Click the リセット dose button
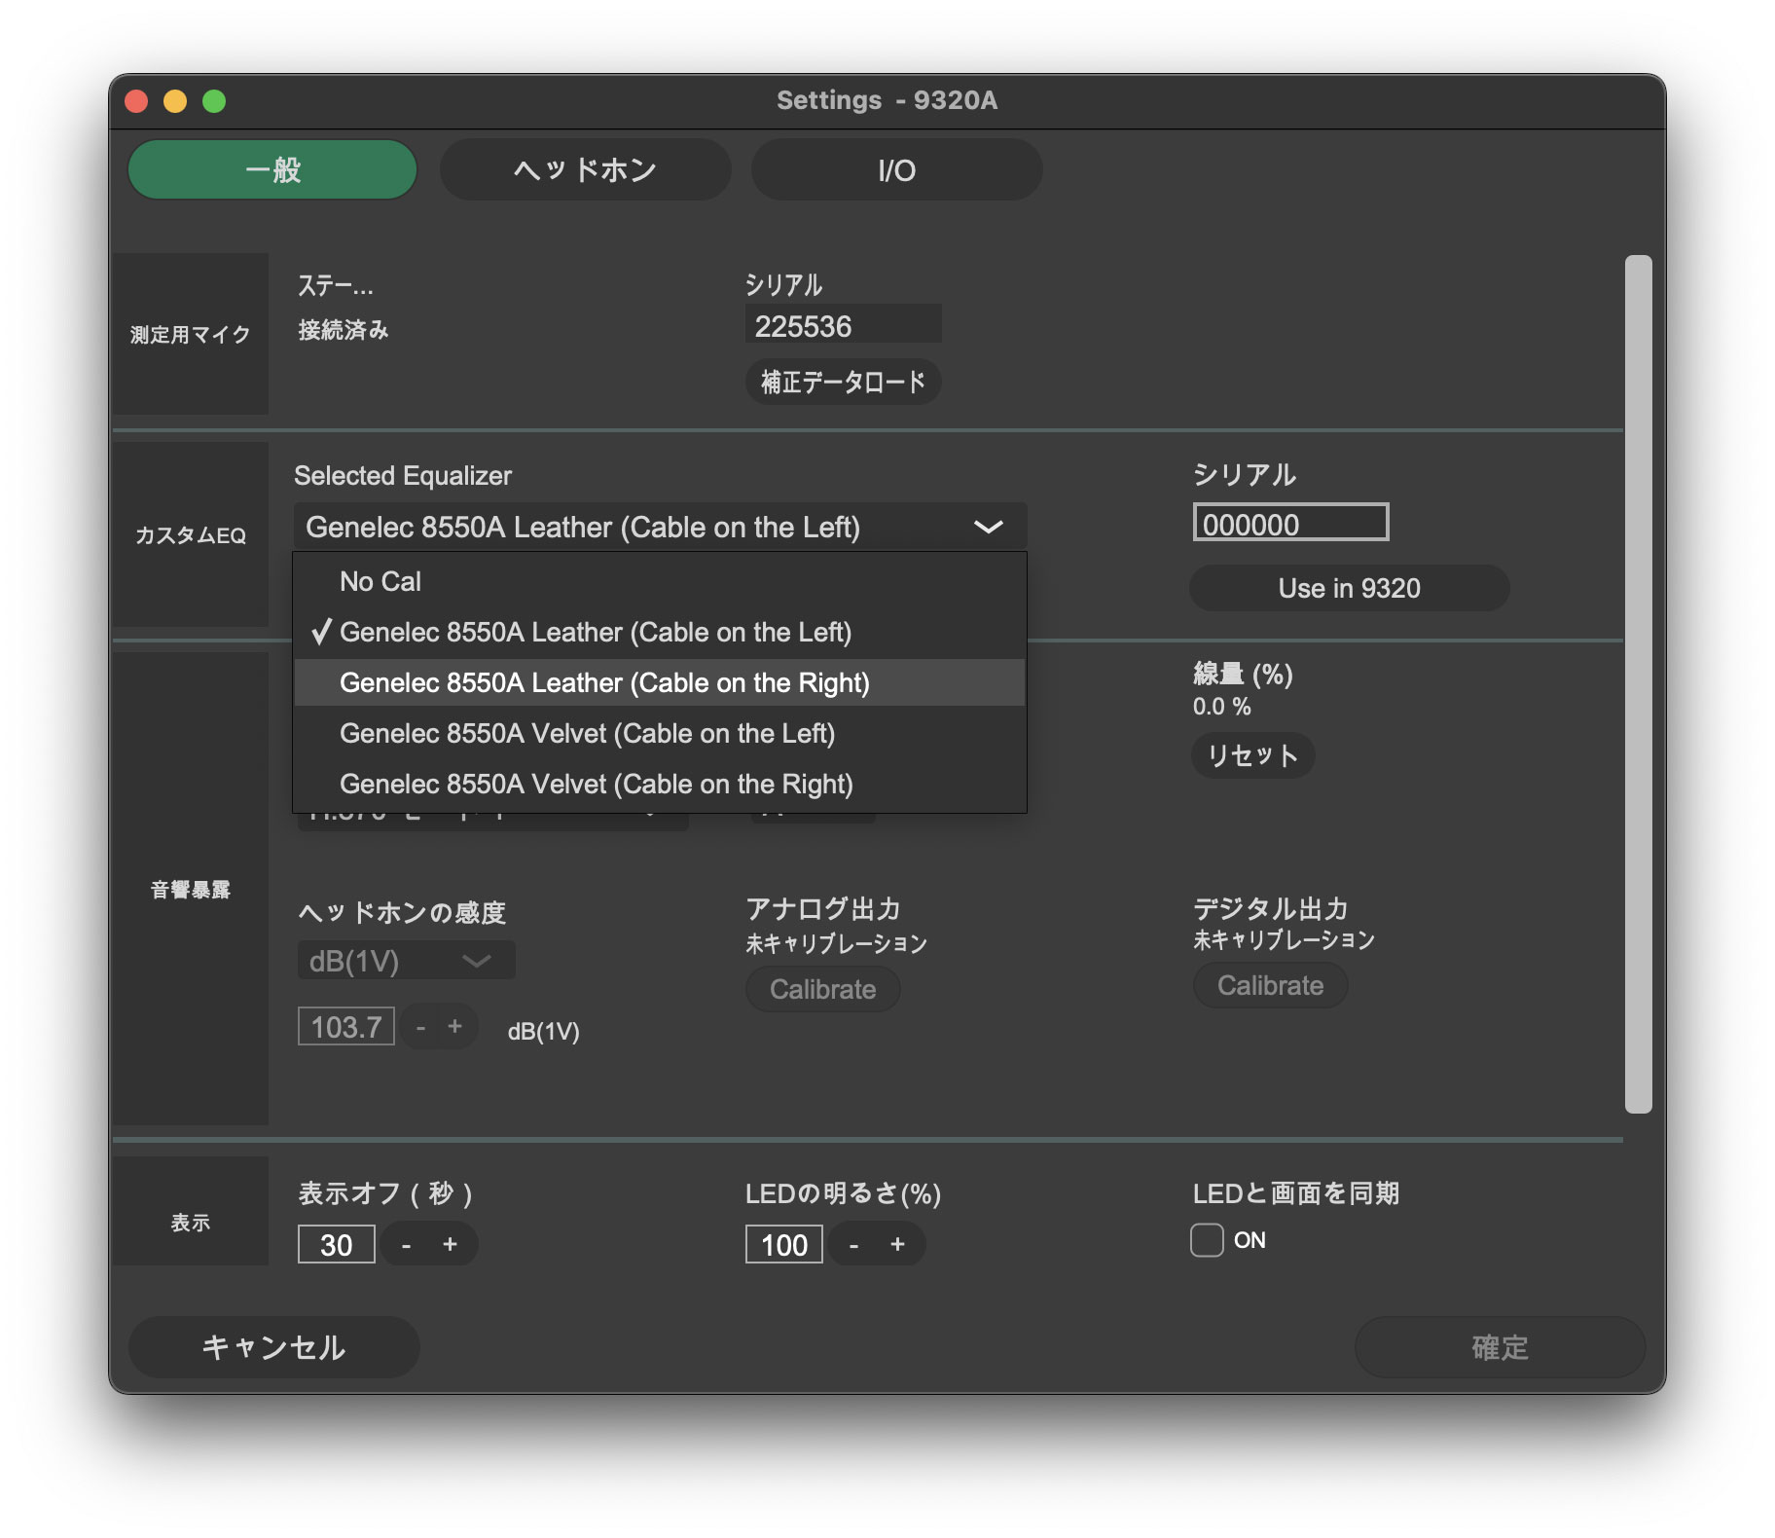Screen dimensions: 1775x1538 pos(1252,755)
